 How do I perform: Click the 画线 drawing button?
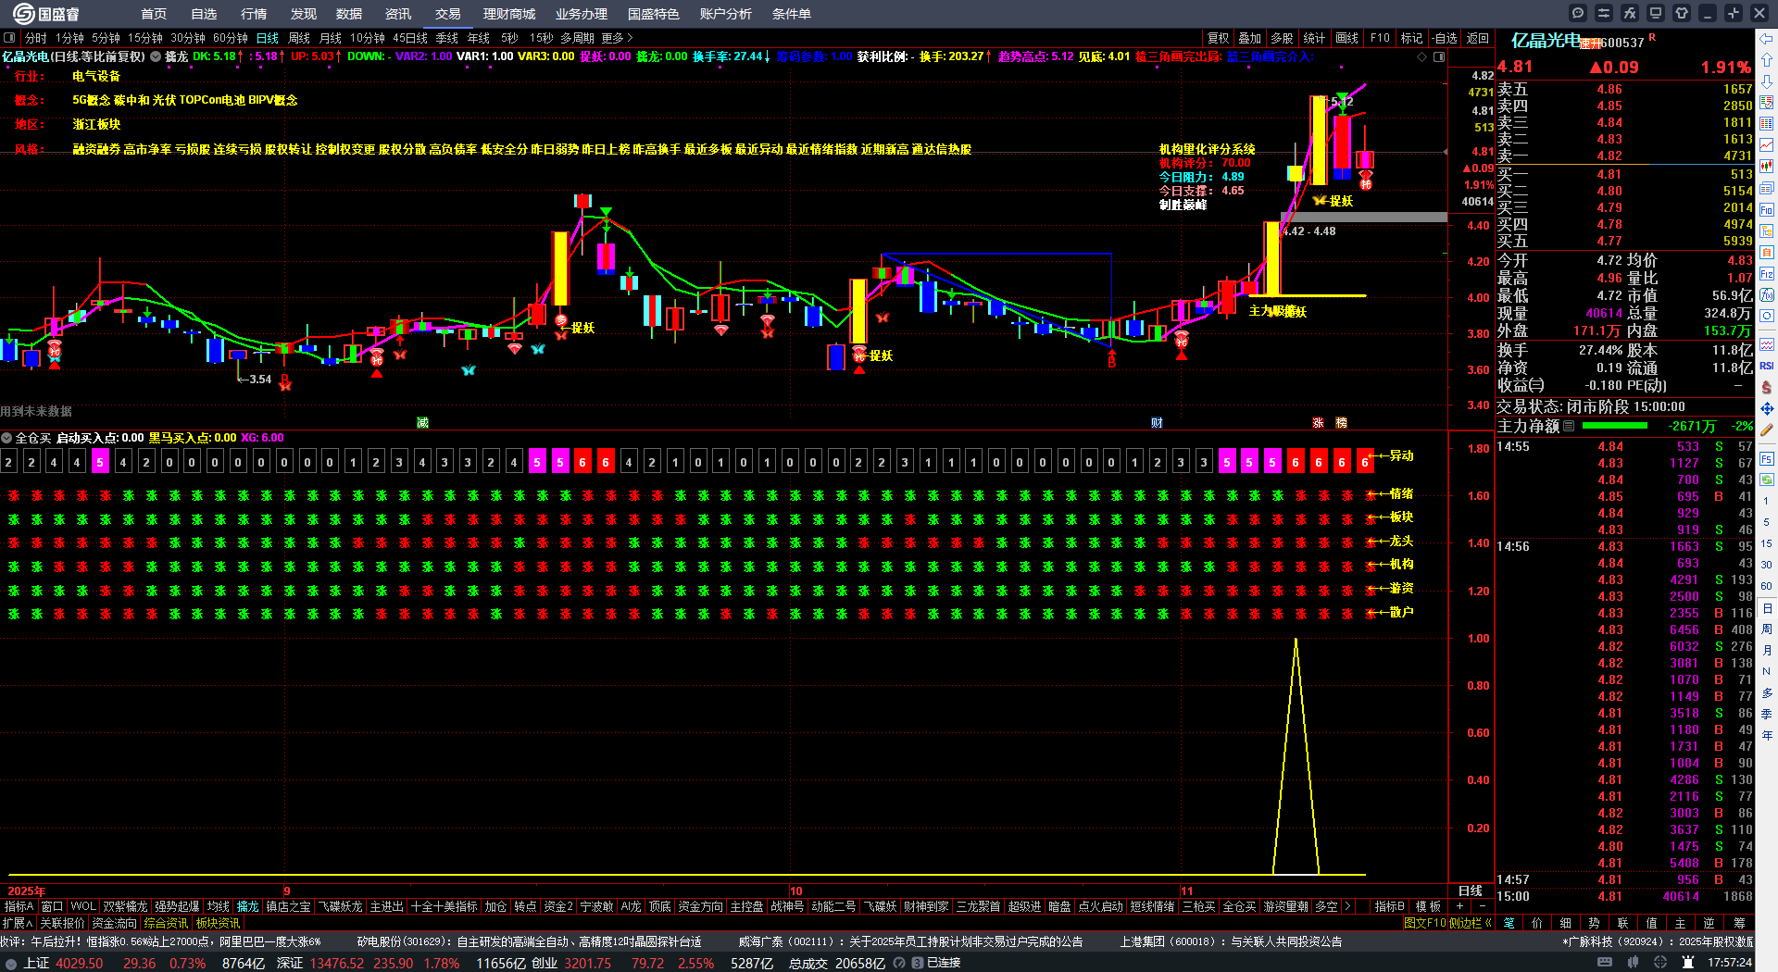point(1347,38)
